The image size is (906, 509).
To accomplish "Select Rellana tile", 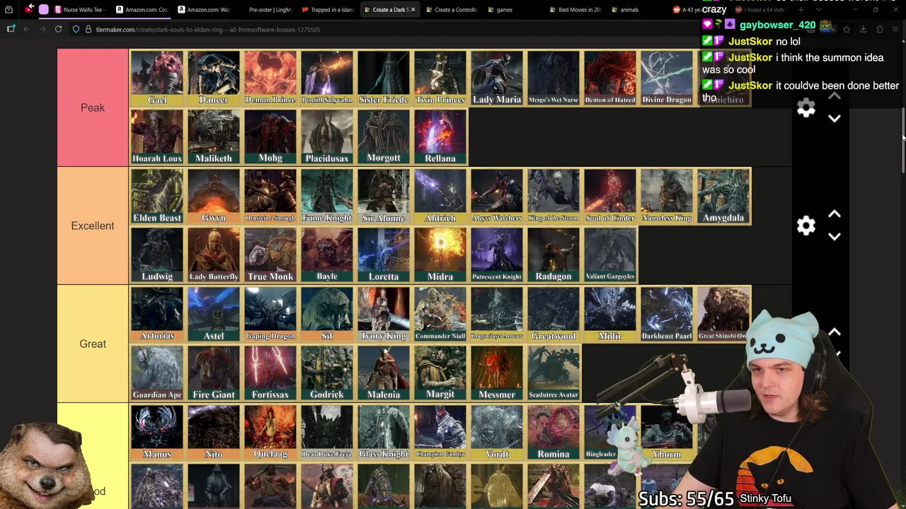I will coord(440,136).
